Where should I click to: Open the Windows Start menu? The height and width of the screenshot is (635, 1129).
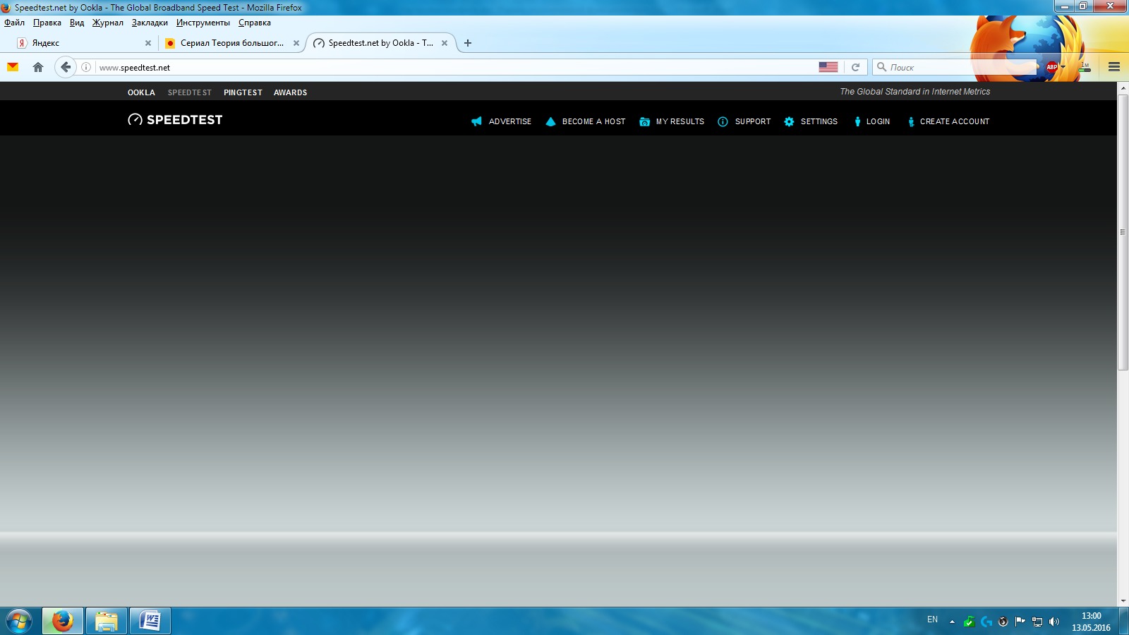pos(19,622)
